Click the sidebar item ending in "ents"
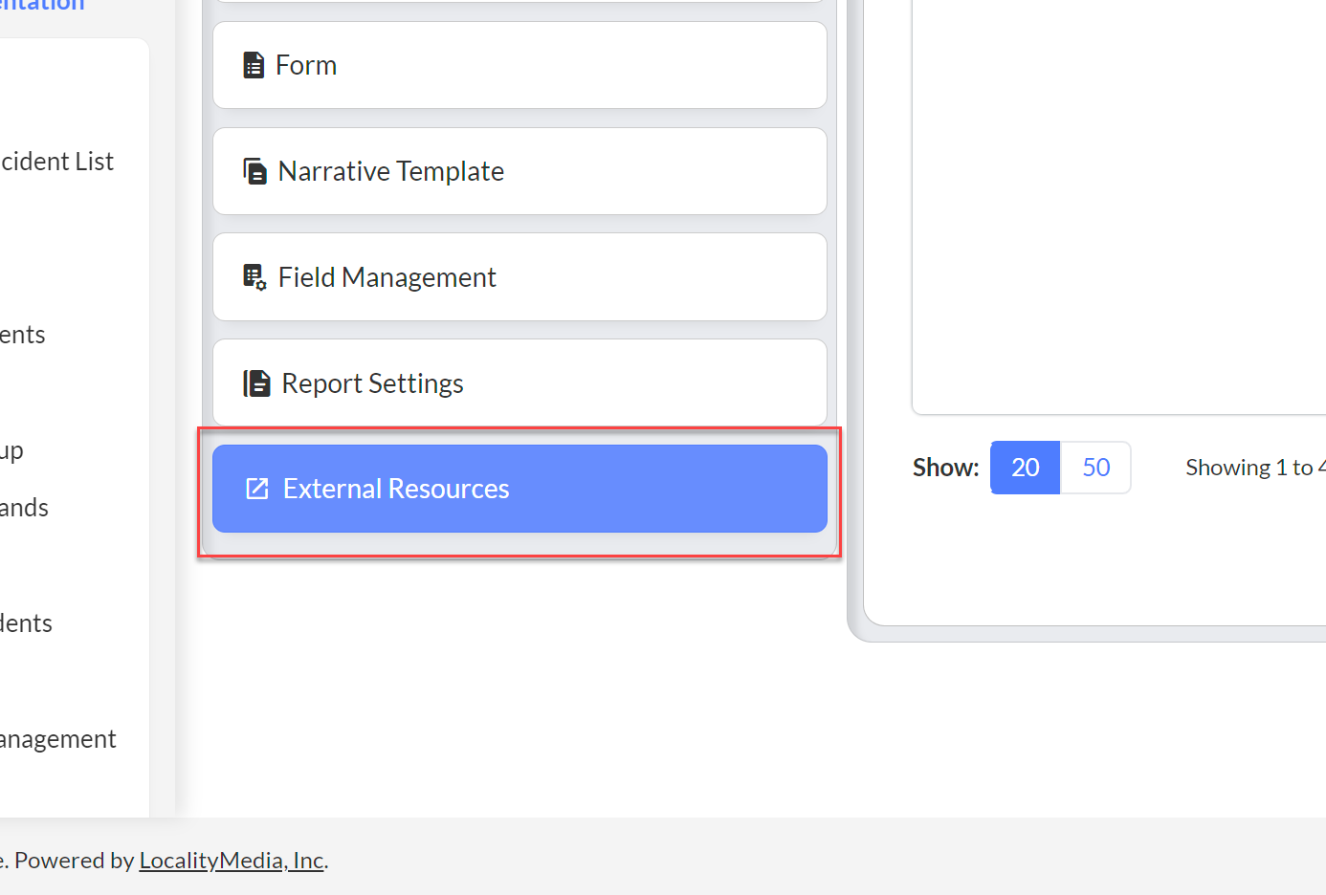 pyautogui.click(x=23, y=335)
